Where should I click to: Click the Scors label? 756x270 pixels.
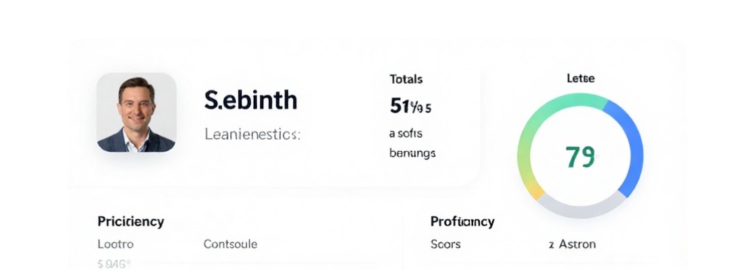(446, 244)
